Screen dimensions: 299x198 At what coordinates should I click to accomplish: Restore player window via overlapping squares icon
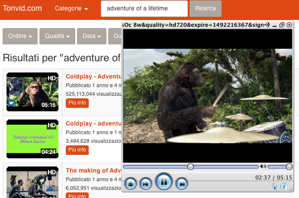tap(282, 25)
